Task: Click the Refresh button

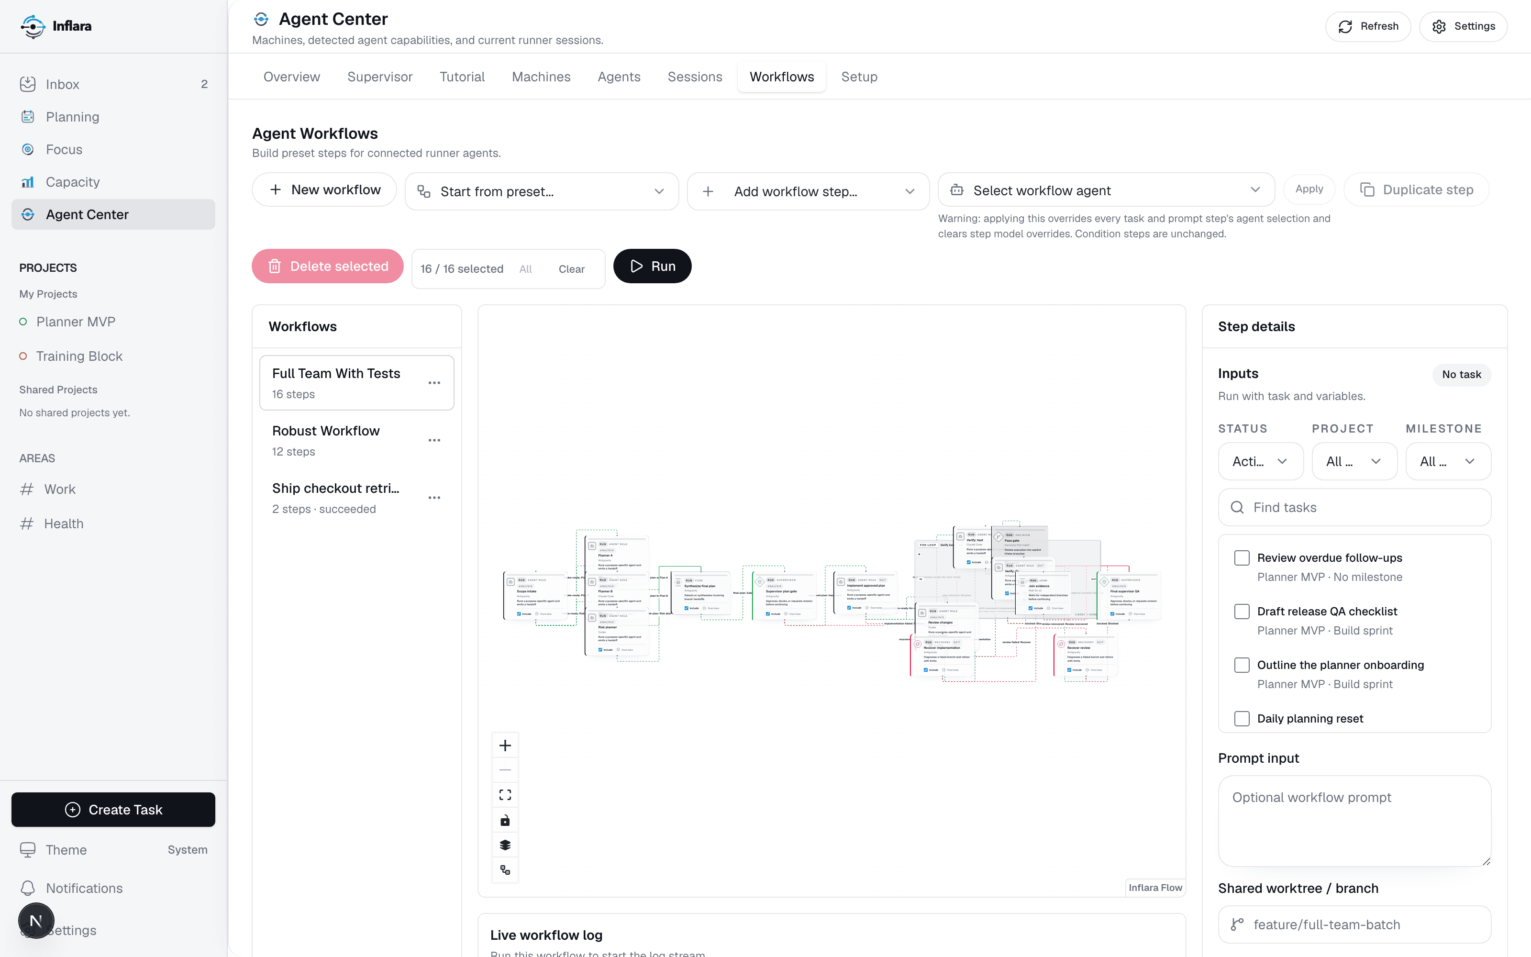Action: [1368, 27]
